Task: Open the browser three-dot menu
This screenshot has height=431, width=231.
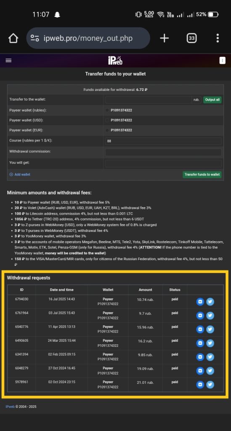Action: [x=218, y=38]
